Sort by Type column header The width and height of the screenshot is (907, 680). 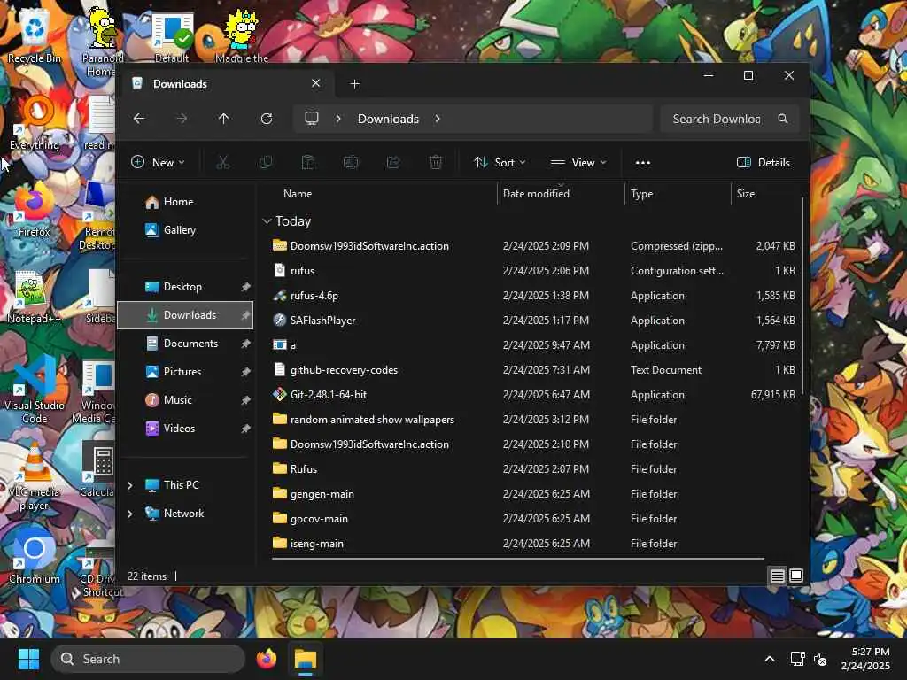[x=678, y=194]
